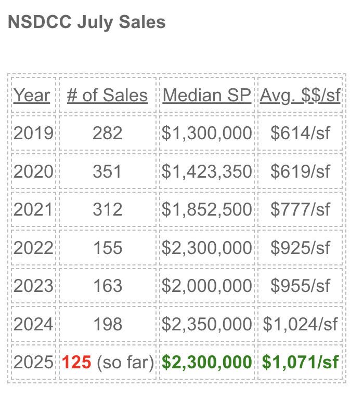
Task: Select the green $1,071/sf value
Action: [x=300, y=362]
